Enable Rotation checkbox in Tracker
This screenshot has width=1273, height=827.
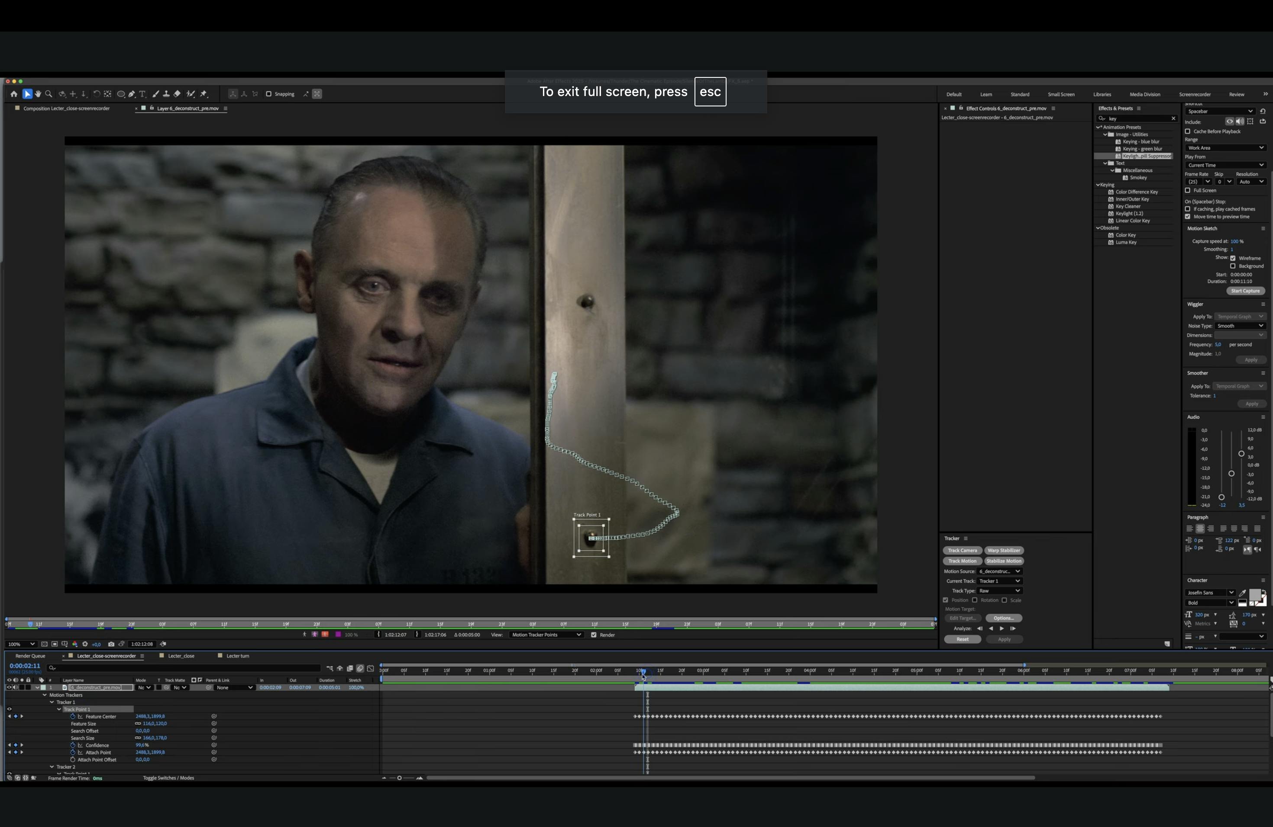pos(975,600)
